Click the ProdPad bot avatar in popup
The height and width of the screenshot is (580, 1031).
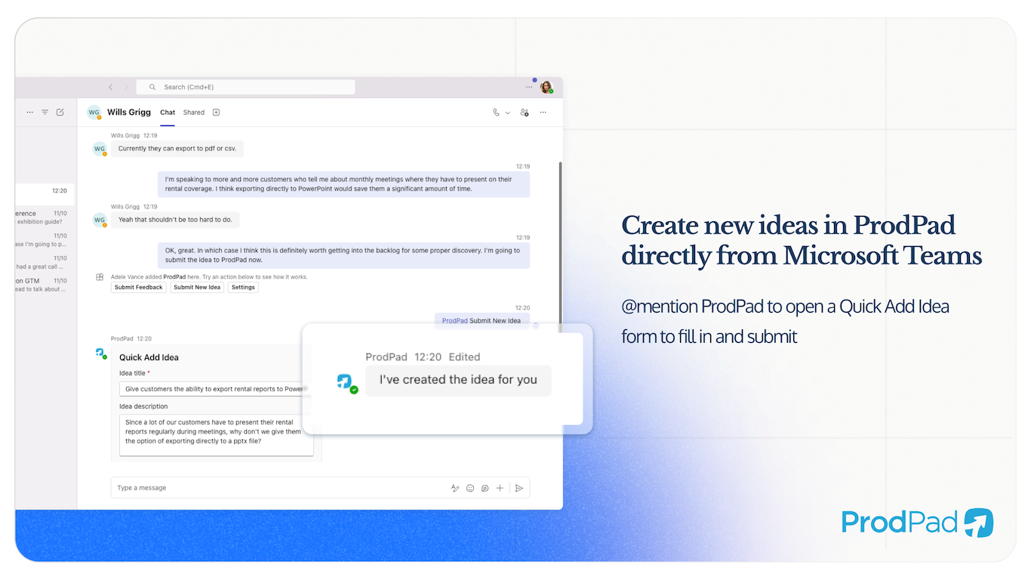[x=345, y=381]
